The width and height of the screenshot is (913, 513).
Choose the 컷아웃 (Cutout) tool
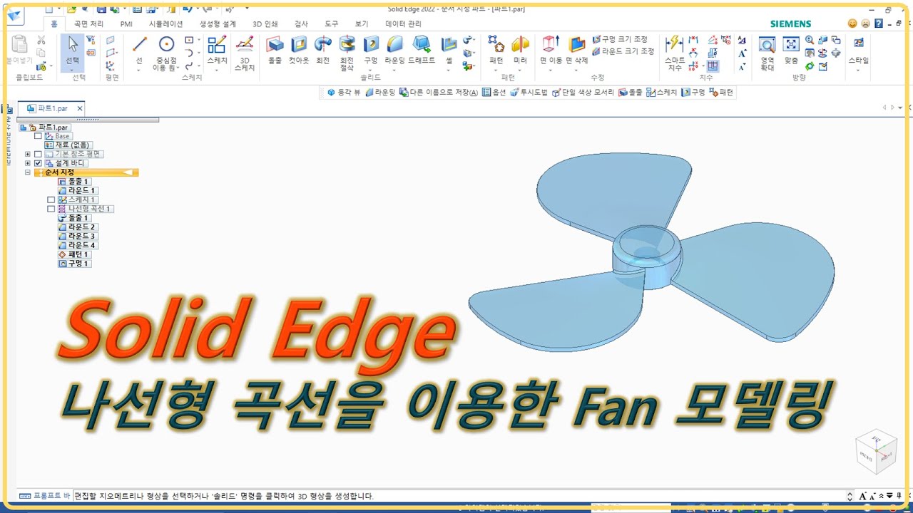(299, 50)
